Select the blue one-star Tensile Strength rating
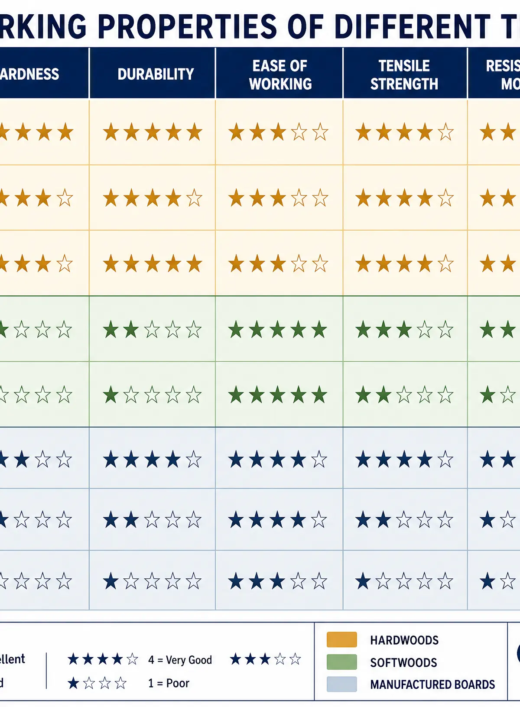 (404, 581)
